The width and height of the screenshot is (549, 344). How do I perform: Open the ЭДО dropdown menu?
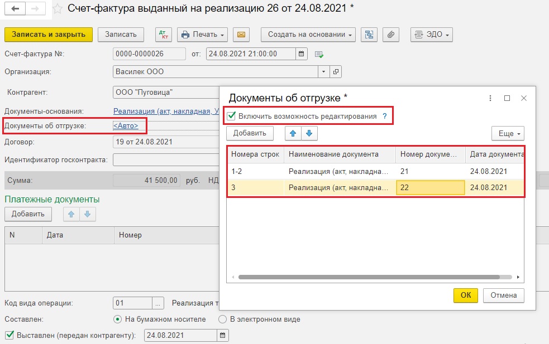pyautogui.click(x=431, y=35)
